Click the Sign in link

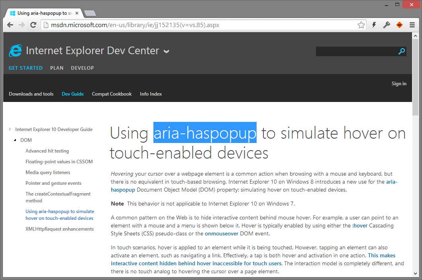[x=399, y=84]
